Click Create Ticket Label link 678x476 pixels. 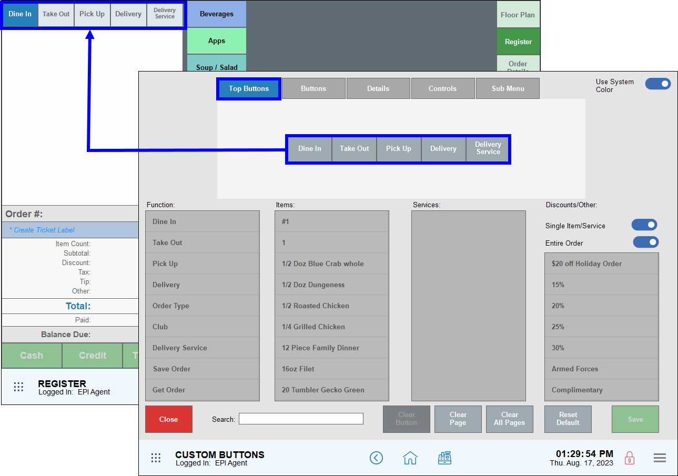coord(42,230)
